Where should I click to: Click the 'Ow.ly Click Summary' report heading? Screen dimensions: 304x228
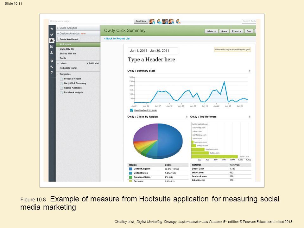click(125, 30)
